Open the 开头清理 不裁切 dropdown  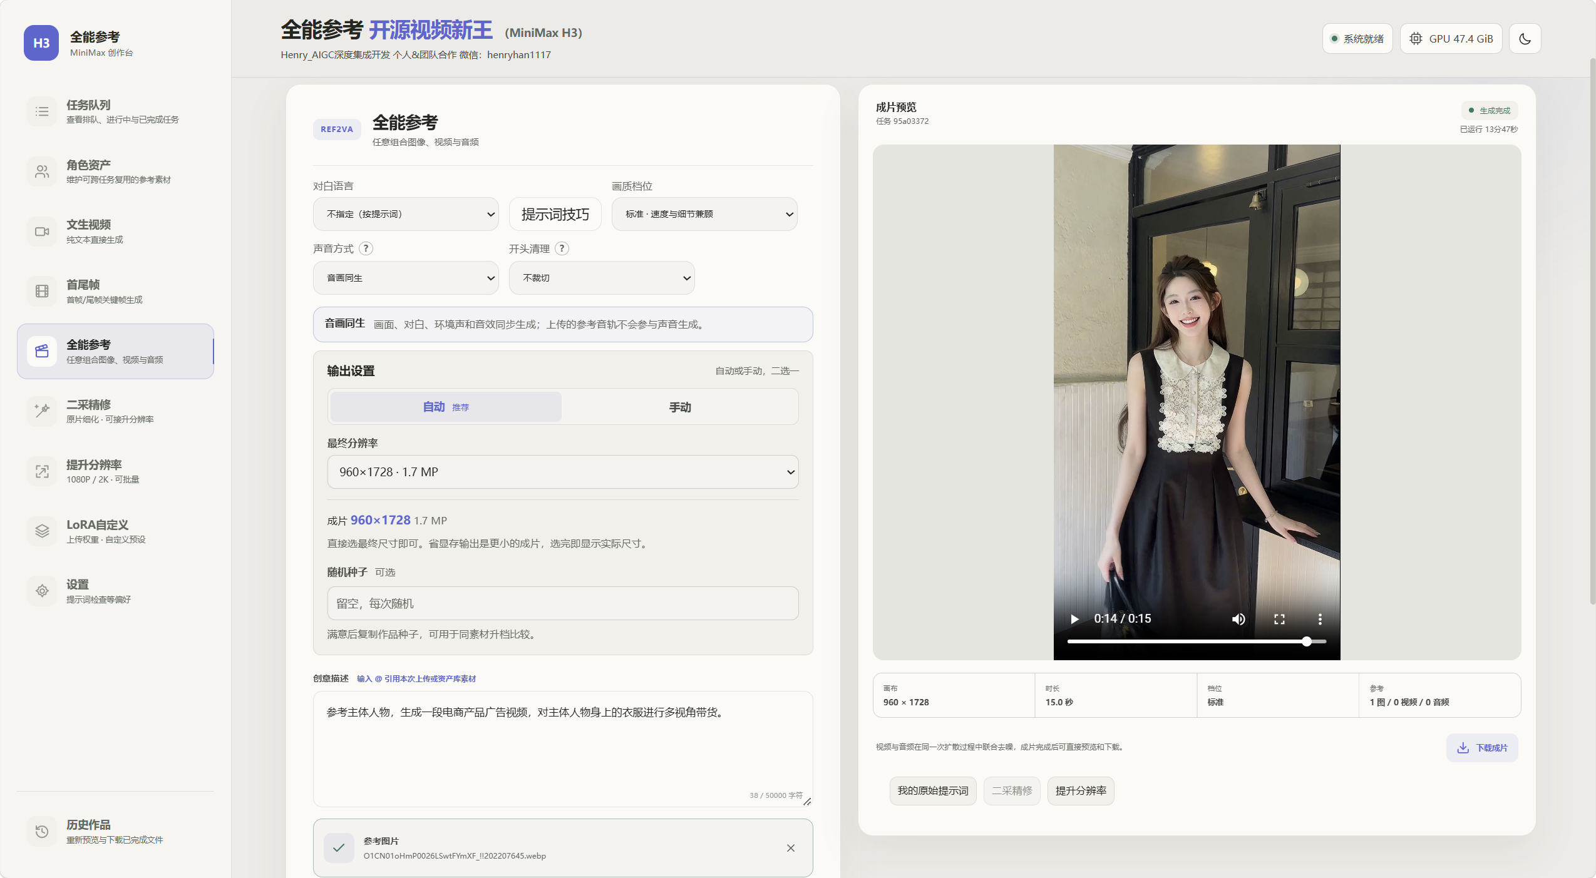[602, 278]
